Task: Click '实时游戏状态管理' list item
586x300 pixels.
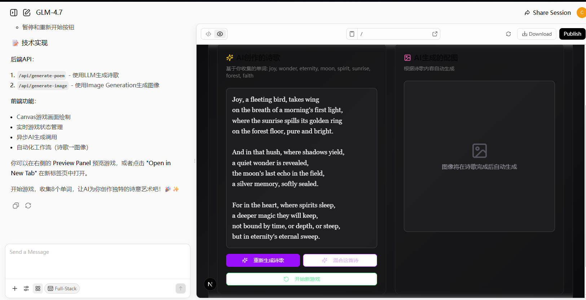Action: tap(40, 127)
